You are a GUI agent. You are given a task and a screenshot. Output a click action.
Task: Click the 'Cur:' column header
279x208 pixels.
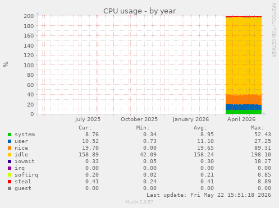click(85, 128)
